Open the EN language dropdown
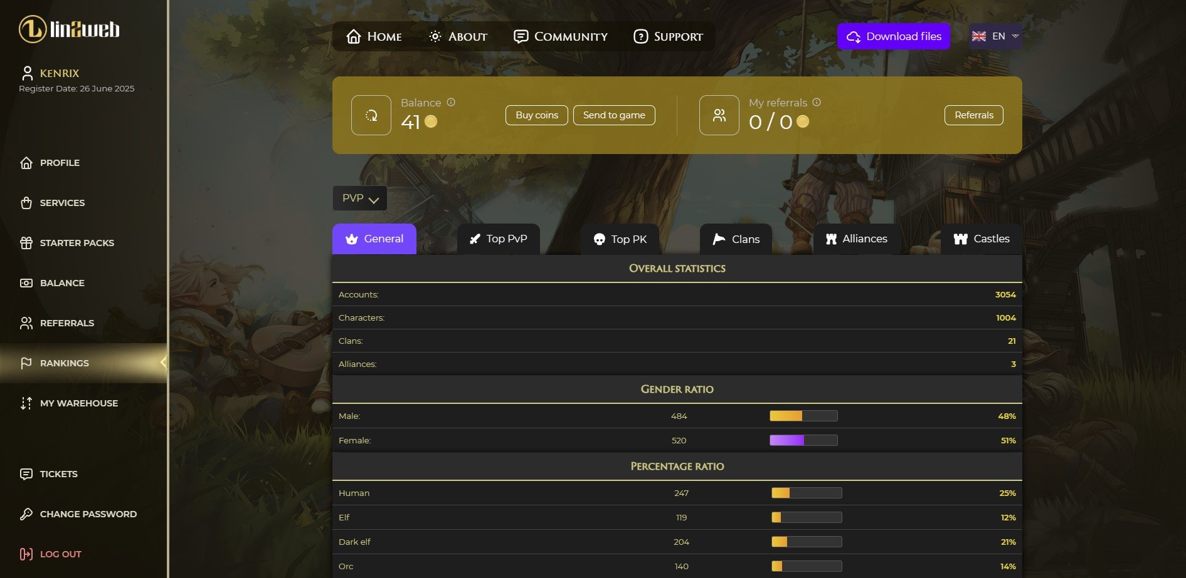This screenshot has height=578, width=1186. 995,36
